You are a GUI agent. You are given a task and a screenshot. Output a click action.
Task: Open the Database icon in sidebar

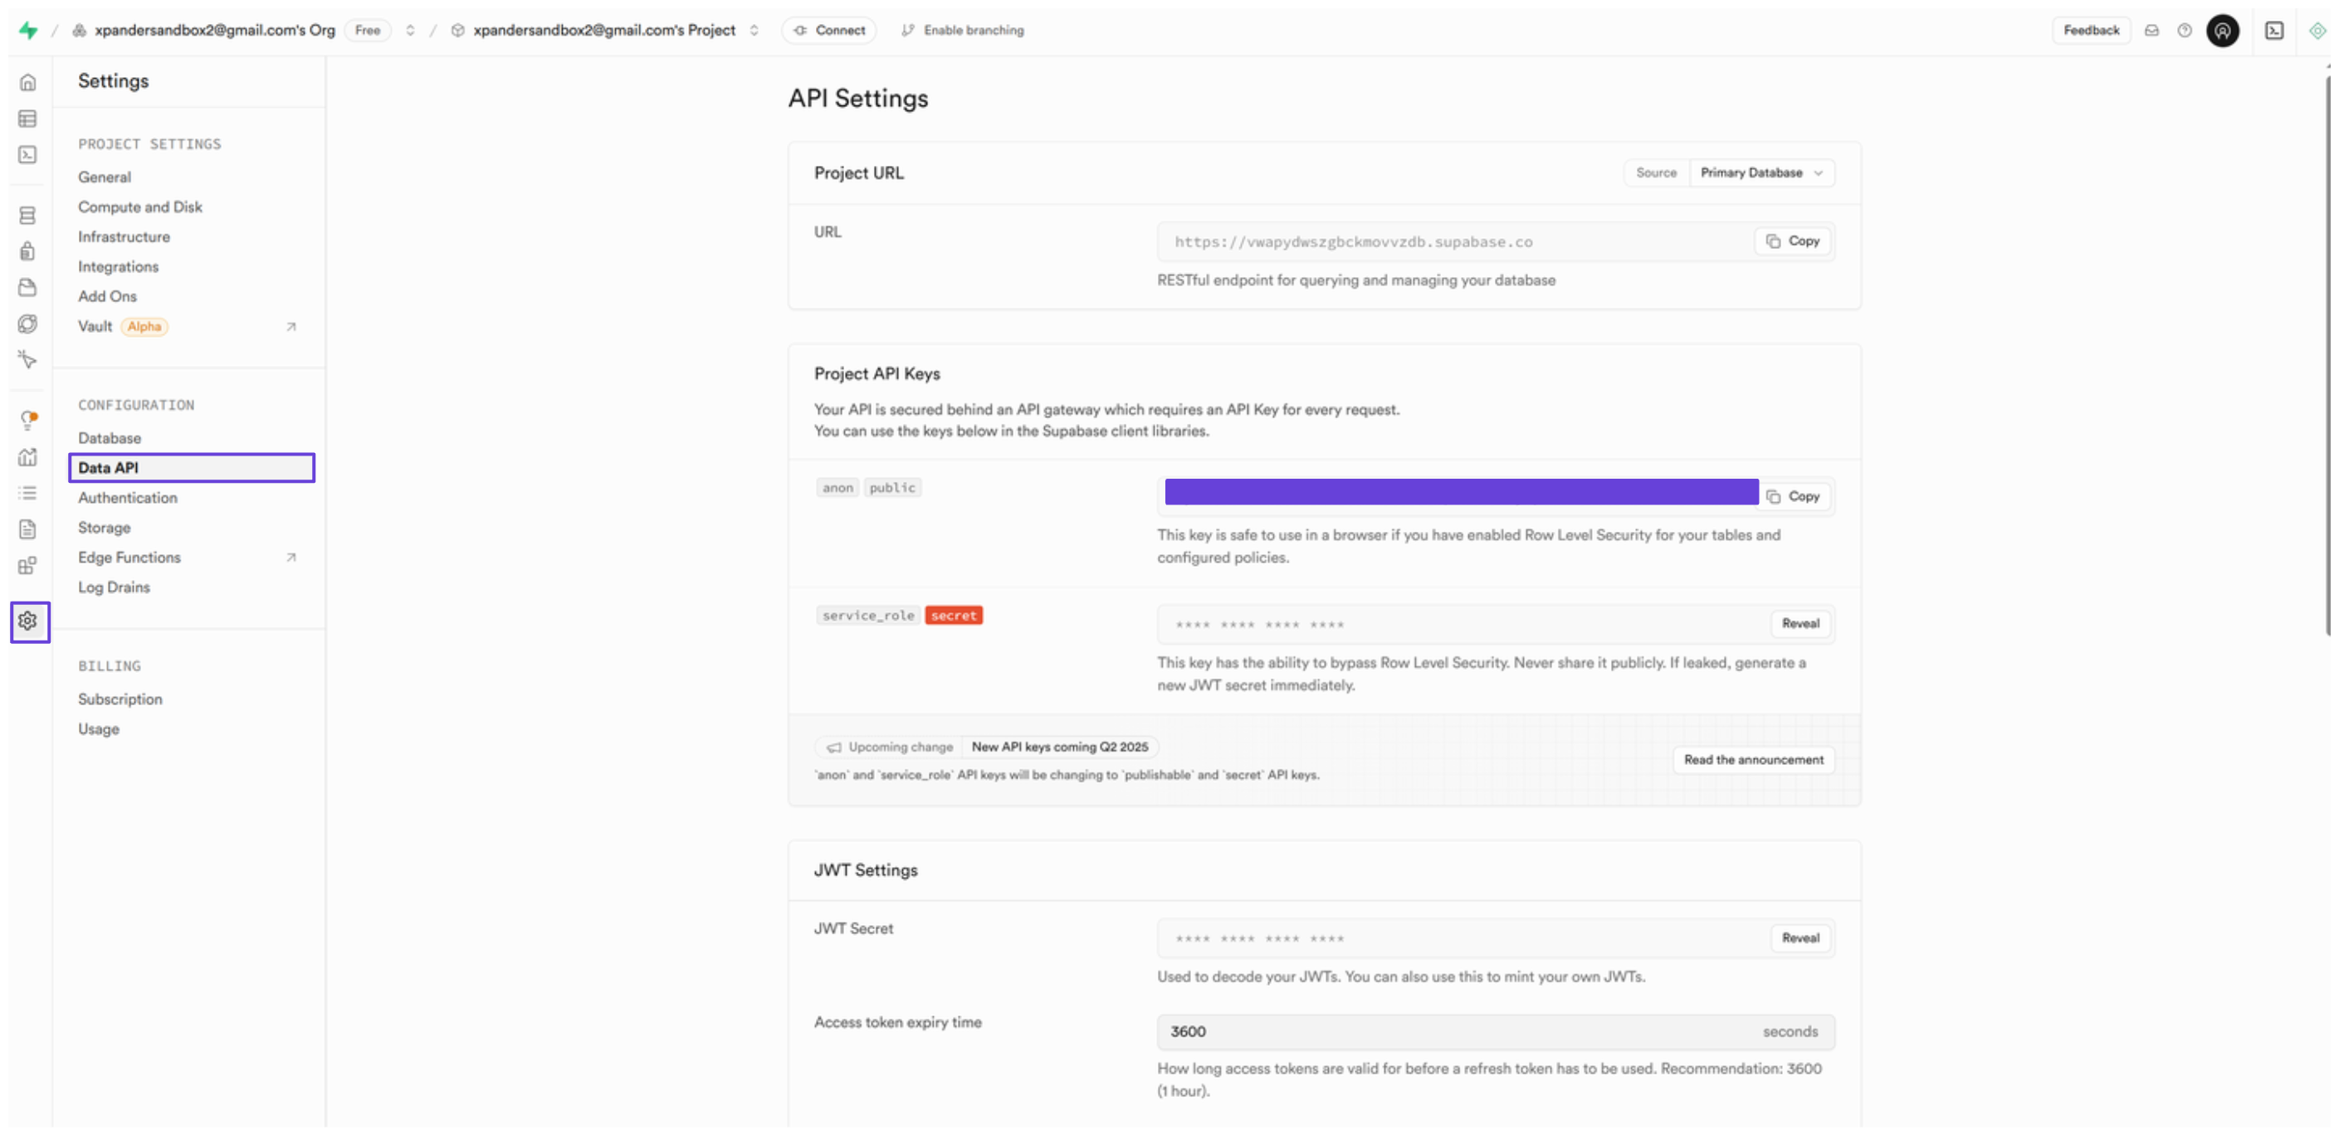[28, 215]
